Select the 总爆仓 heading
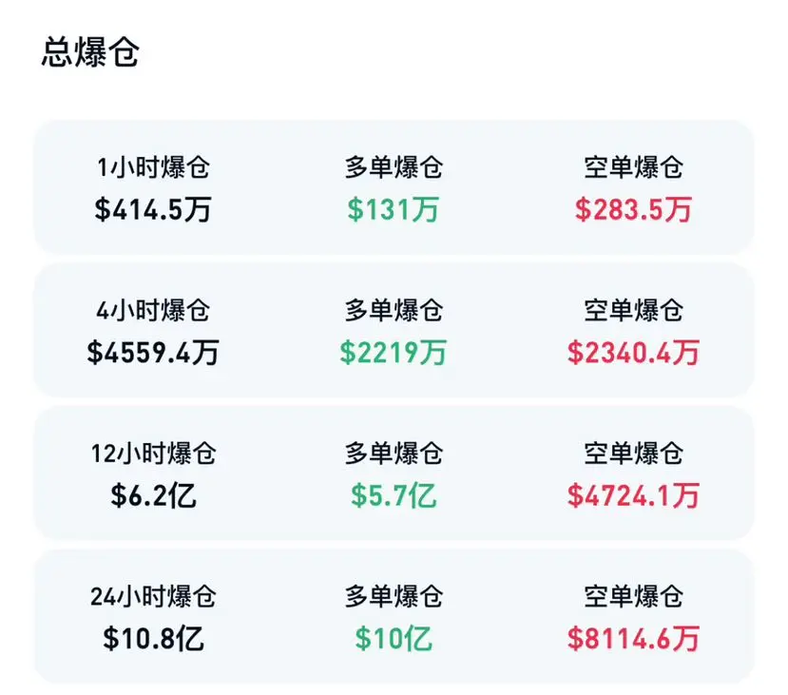This screenshot has height=695, width=788. [x=90, y=52]
